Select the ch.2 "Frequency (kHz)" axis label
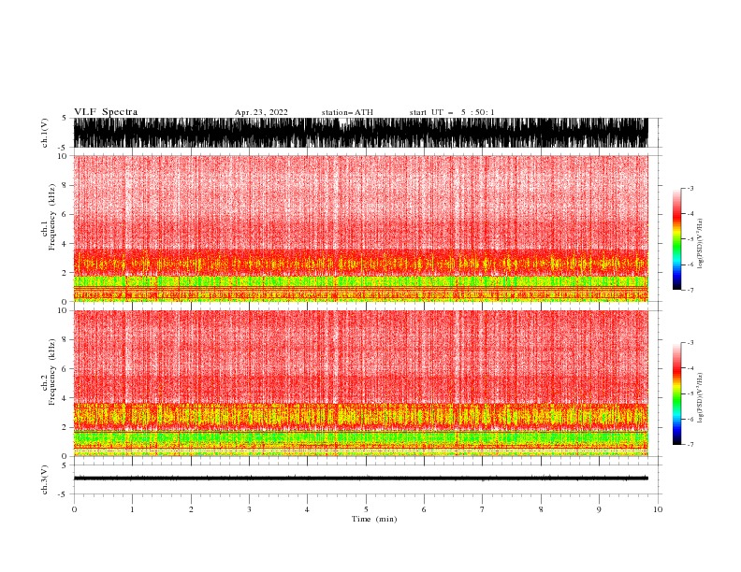 click(x=52, y=372)
